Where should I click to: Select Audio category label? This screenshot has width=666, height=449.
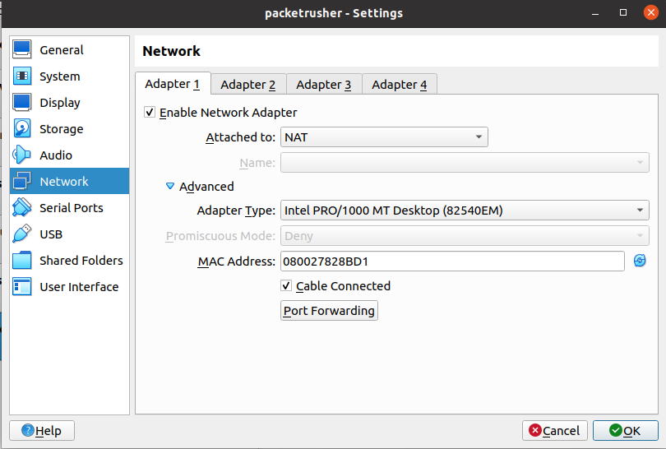pyautogui.click(x=56, y=155)
